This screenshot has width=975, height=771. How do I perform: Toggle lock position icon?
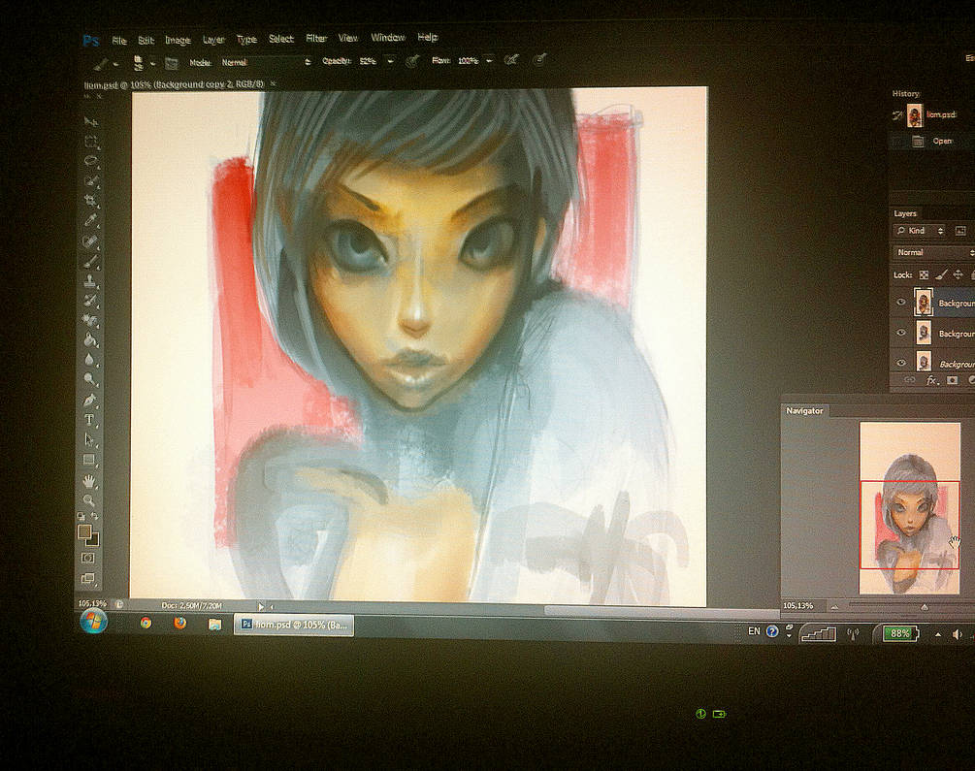tap(959, 274)
